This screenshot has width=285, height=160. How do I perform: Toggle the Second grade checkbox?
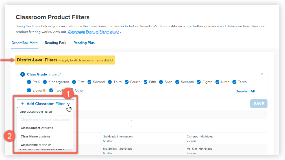(89, 82)
